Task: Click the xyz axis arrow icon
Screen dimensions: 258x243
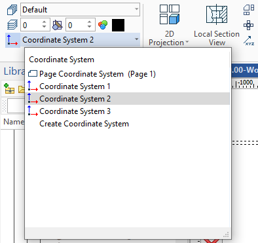Action: (249, 41)
